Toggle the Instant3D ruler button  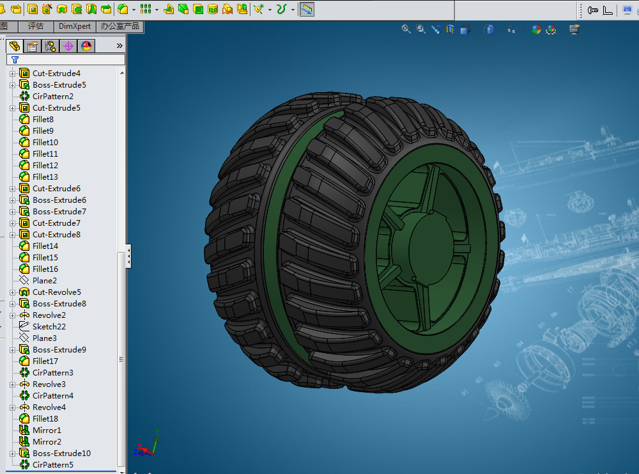307,9
